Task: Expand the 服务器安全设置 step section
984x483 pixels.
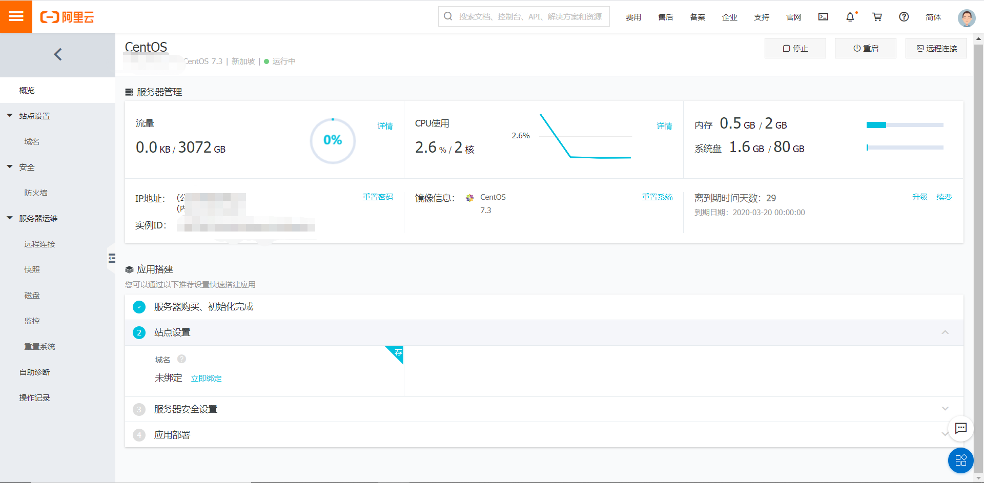Action: pyautogui.click(x=945, y=409)
